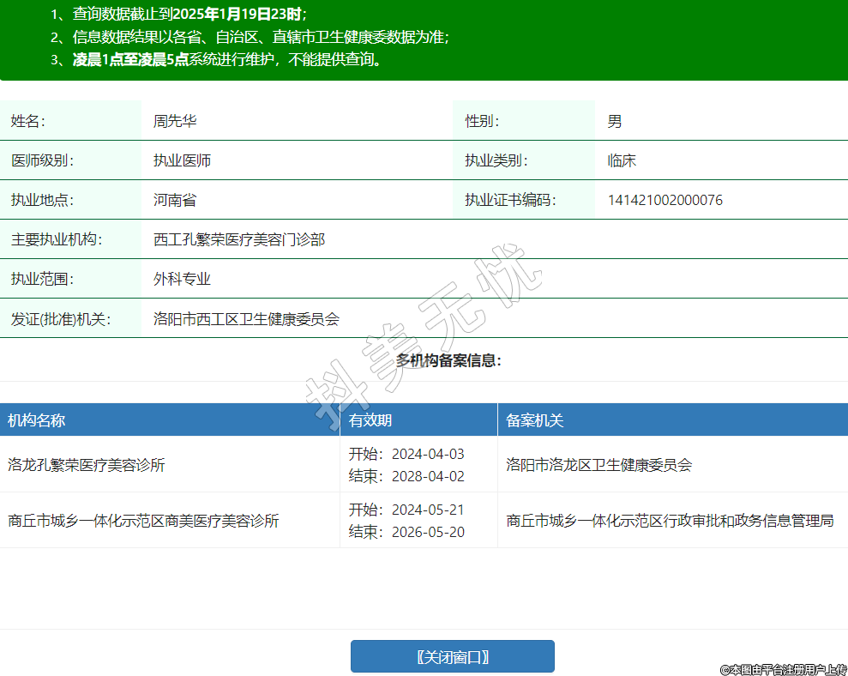Click the certificate number 141421002000076
Image resolution: width=848 pixels, height=676 pixels.
[665, 200]
